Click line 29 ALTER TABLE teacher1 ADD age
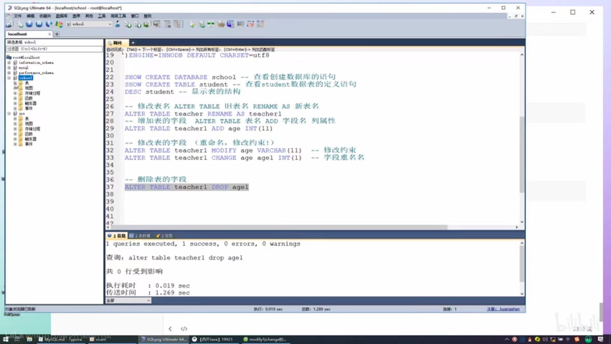 [x=198, y=128]
